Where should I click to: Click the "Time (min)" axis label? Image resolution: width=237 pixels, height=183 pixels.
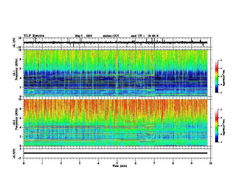pos(120,166)
